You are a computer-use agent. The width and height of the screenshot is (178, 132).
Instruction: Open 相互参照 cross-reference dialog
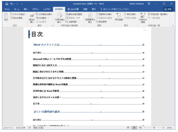pyautogui.click(x=101, y=21)
